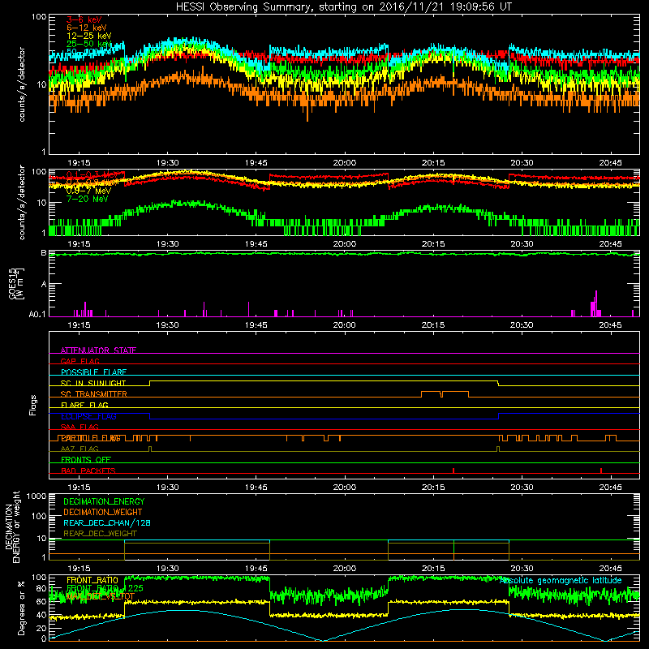Click the 19:30 tick label under top panel

(x=168, y=163)
